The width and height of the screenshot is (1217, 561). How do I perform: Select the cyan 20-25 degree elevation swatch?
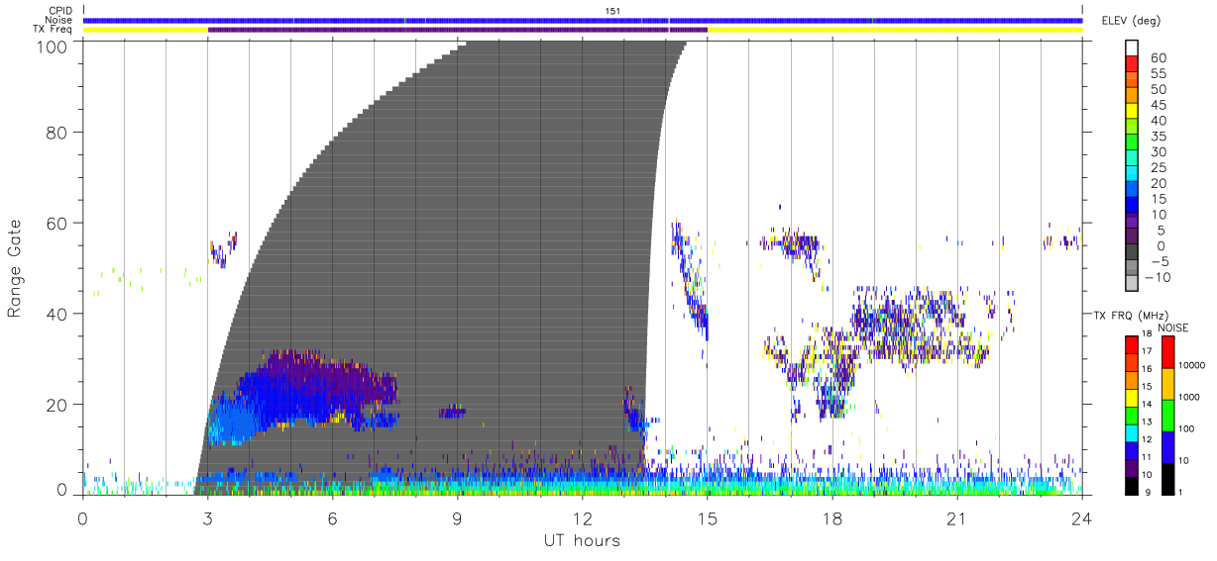pos(1132,174)
